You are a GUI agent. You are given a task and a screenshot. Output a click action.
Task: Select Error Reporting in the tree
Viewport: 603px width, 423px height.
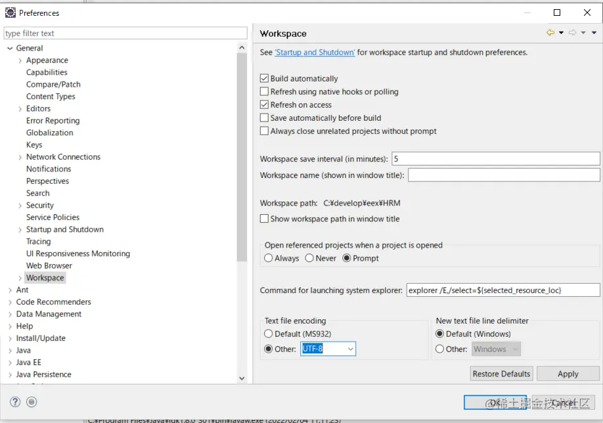point(53,121)
